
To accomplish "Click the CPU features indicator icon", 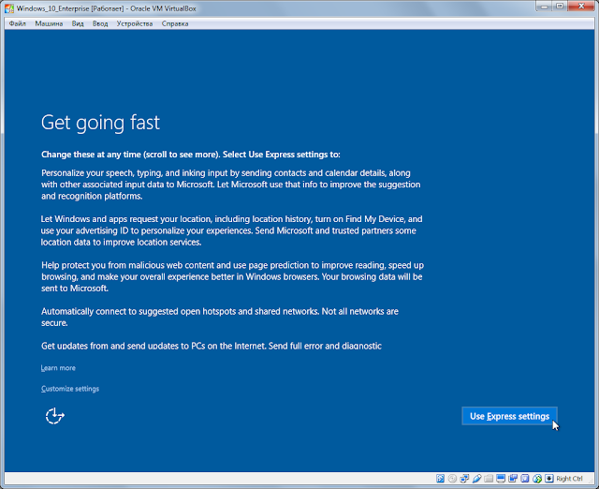I will coord(525,479).
